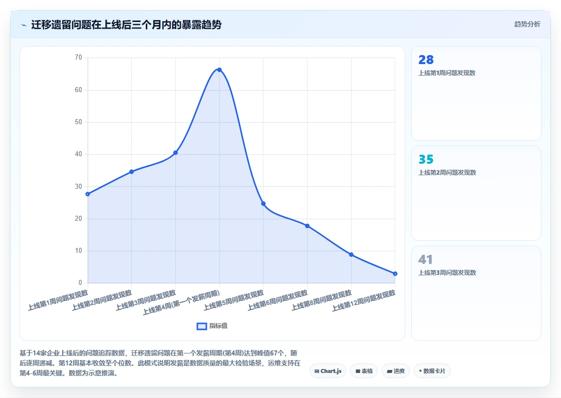Click the week 2 data point on chart

132,172
